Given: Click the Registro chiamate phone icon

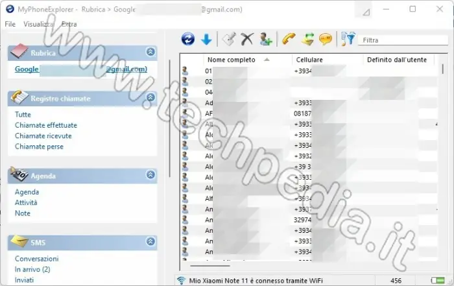Looking at the screenshot, I should (x=19, y=97).
